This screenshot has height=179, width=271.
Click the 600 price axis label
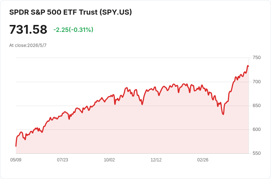pyautogui.click(x=257, y=129)
